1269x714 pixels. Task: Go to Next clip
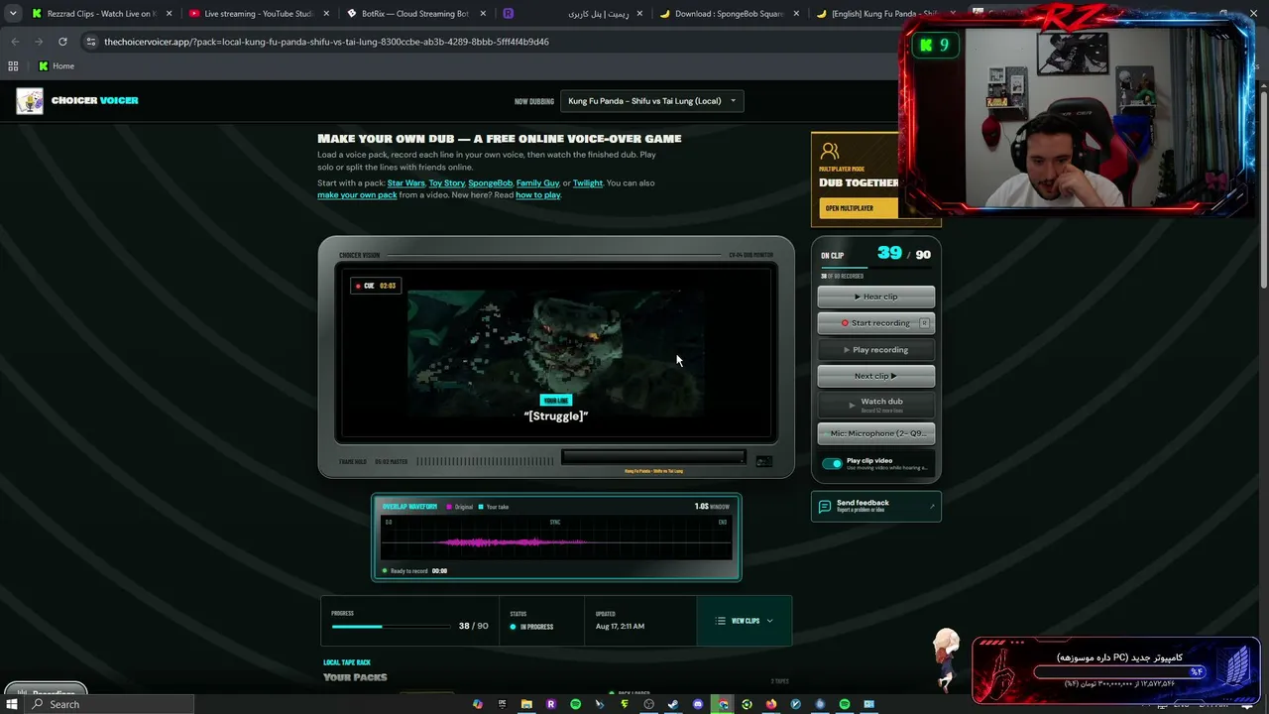[876, 376]
